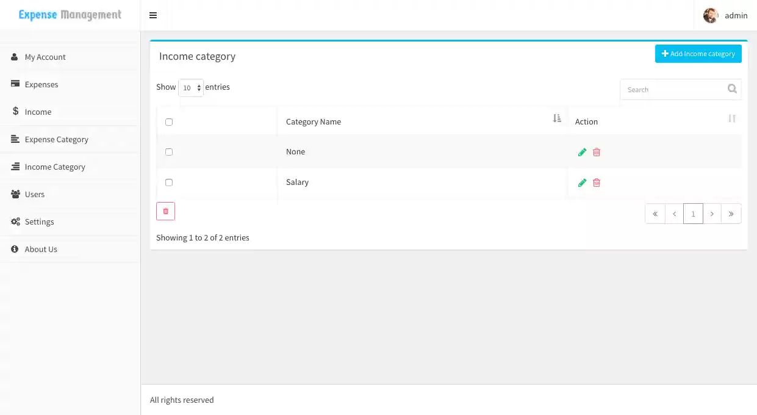
Task: Tick the checkbox next to None
Action: 169,151
